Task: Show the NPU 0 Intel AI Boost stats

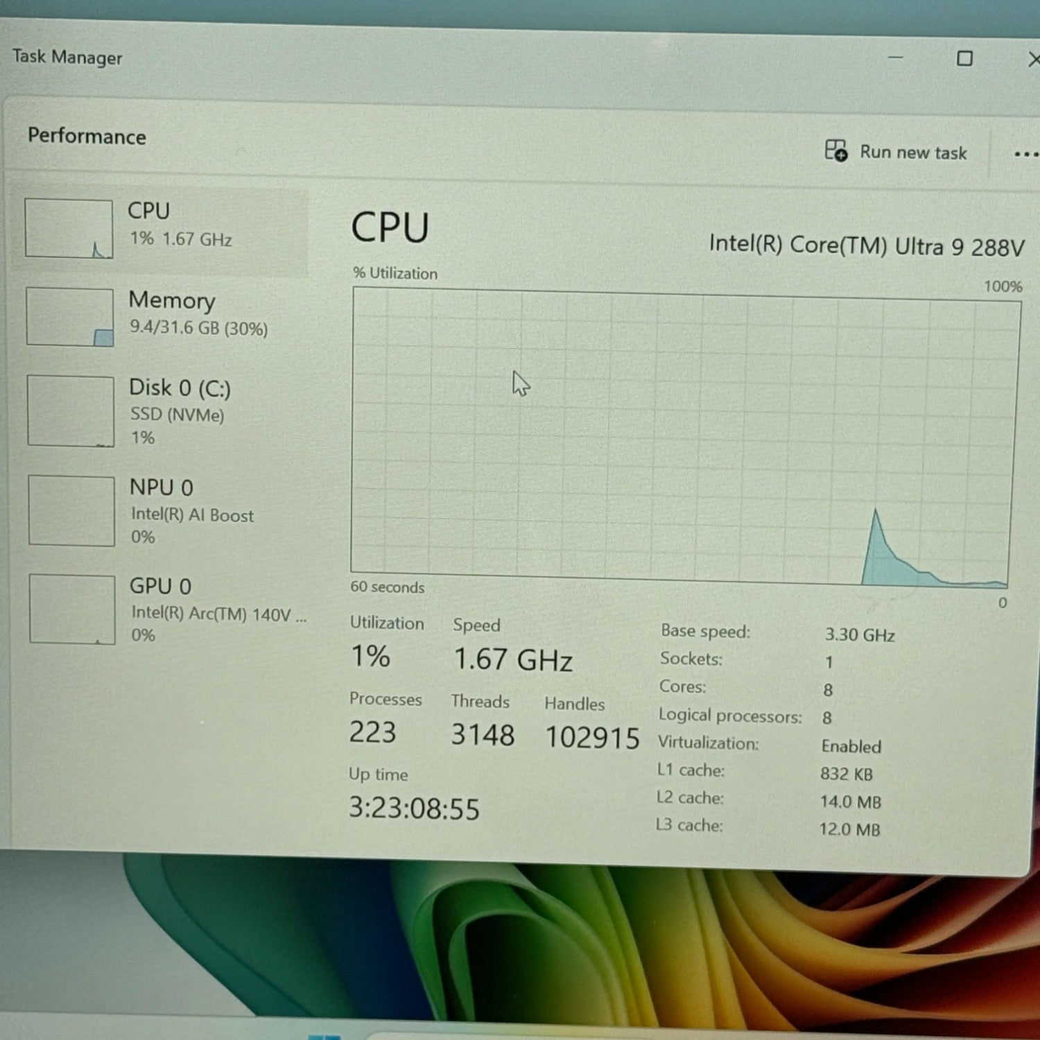Action: (x=191, y=514)
